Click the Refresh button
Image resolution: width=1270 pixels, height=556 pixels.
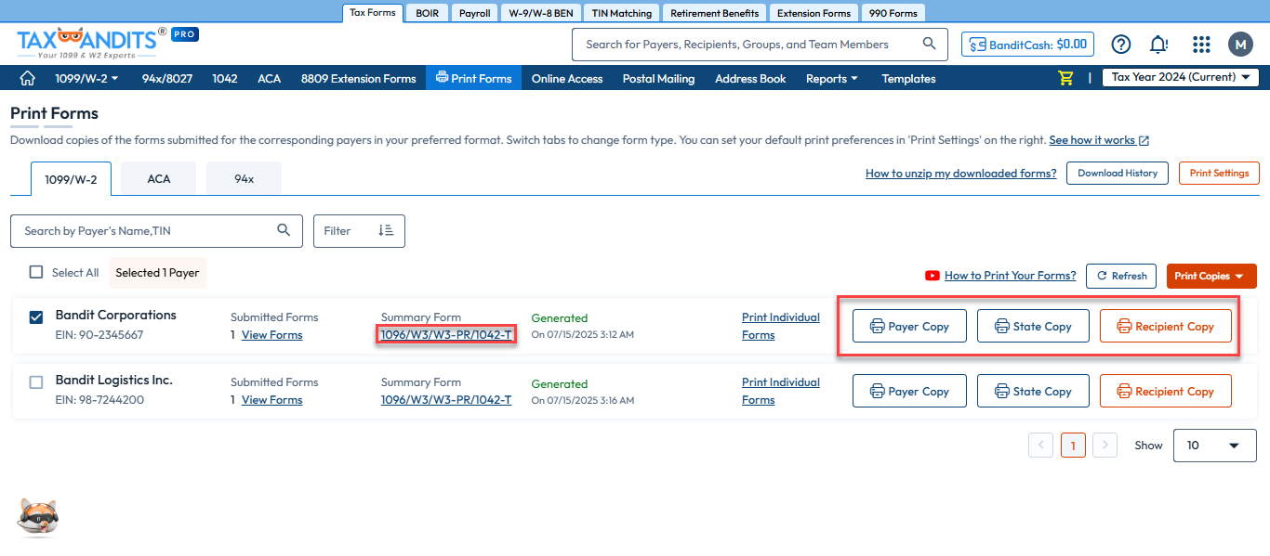(x=1121, y=276)
